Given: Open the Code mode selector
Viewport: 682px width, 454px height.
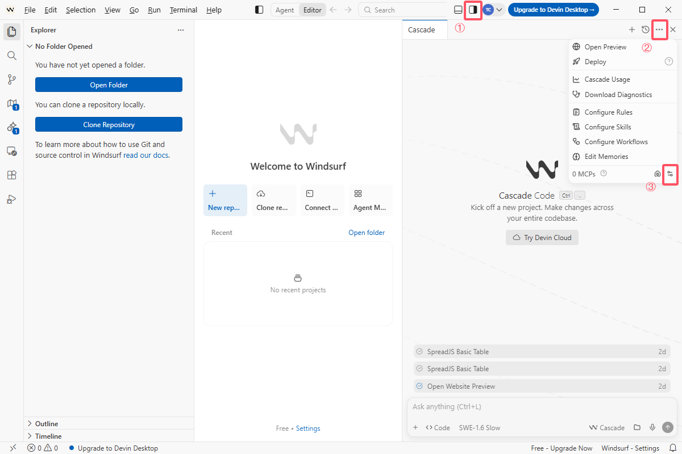Looking at the screenshot, I should coord(438,427).
